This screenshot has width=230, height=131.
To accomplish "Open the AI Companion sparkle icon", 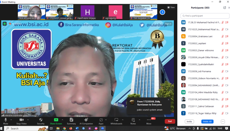I will pos(86,120).
